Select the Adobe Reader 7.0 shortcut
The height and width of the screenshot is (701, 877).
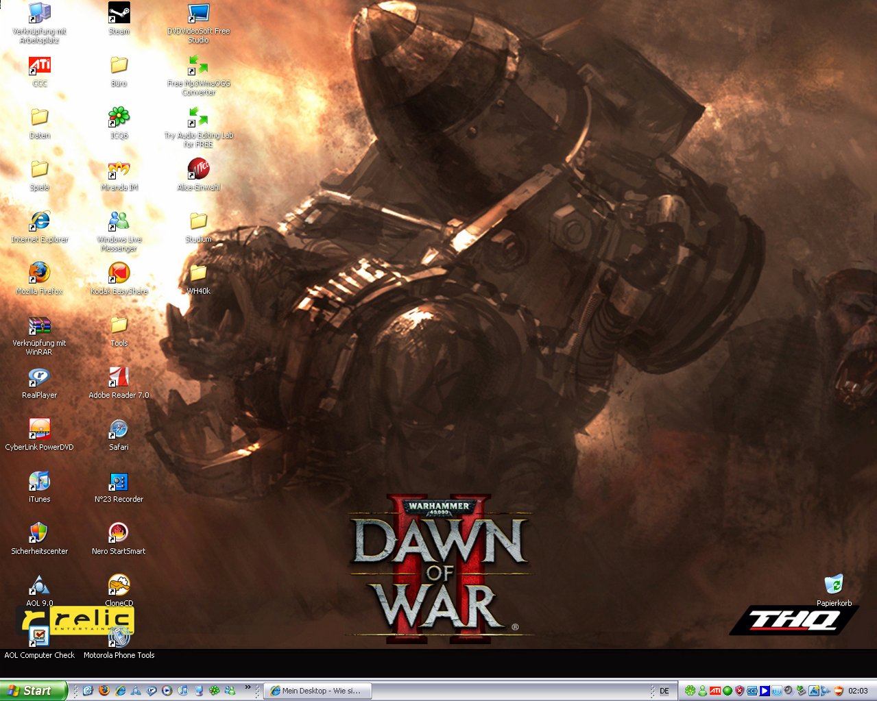119,378
